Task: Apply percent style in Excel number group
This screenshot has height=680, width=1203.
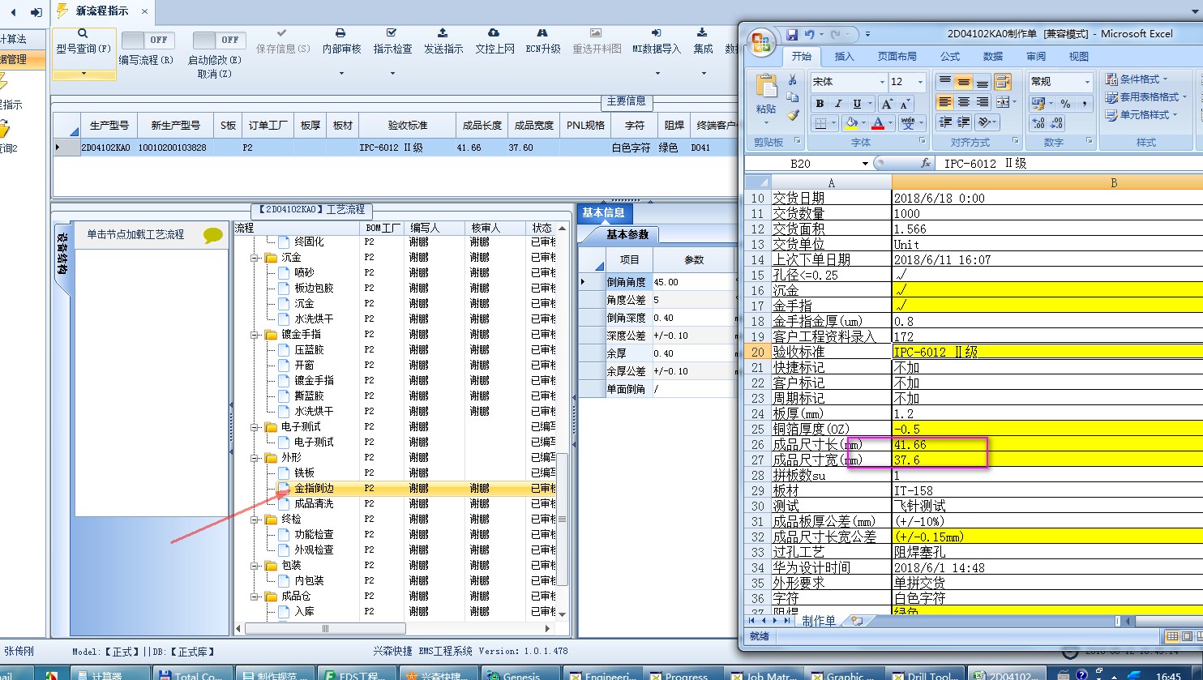Action: pyautogui.click(x=1066, y=104)
